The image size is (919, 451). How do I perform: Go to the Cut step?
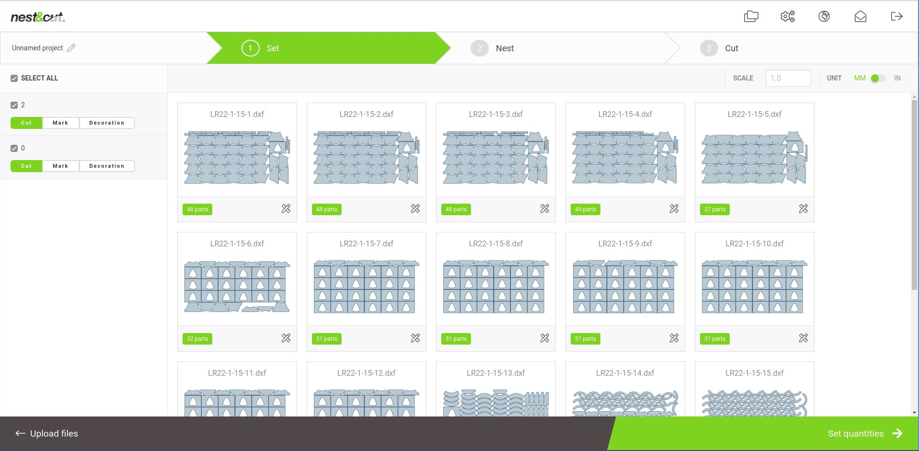[731, 48]
